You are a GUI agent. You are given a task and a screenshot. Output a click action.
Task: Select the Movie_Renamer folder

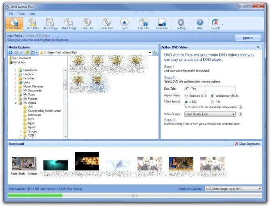point(33,86)
